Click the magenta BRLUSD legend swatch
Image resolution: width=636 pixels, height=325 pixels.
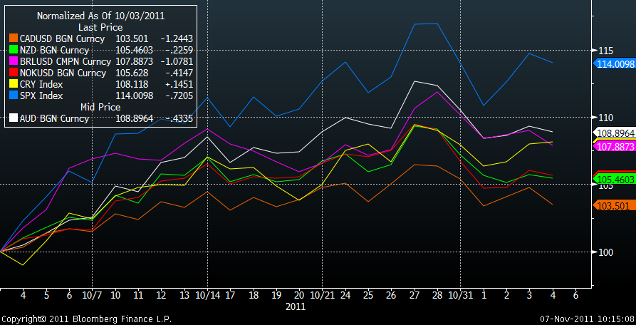point(13,62)
